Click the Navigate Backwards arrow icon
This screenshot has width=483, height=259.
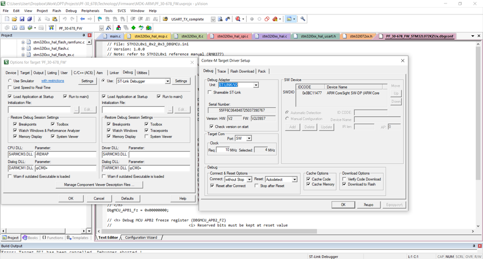coord(83,19)
